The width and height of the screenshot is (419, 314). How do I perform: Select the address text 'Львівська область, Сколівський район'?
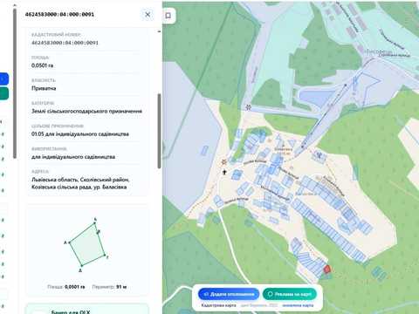point(80,180)
